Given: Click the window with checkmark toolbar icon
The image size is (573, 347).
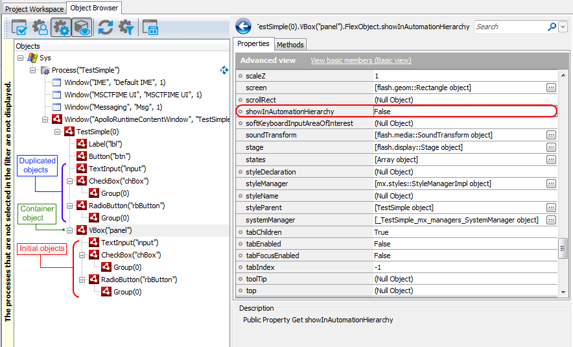Looking at the screenshot, I should (x=19, y=27).
